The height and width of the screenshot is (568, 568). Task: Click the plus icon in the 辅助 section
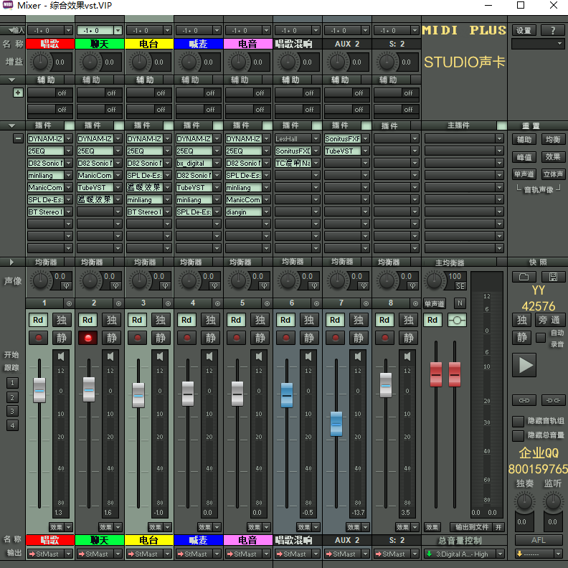click(x=18, y=93)
